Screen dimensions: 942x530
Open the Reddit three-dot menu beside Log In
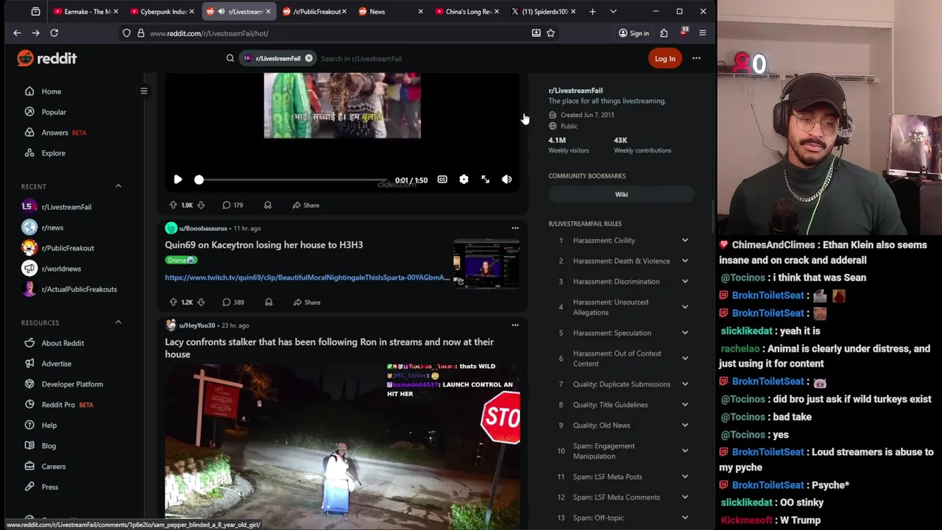click(x=696, y=58)
